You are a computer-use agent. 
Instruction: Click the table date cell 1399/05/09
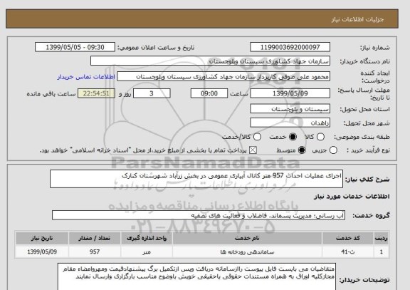click(x=42, y=252)
